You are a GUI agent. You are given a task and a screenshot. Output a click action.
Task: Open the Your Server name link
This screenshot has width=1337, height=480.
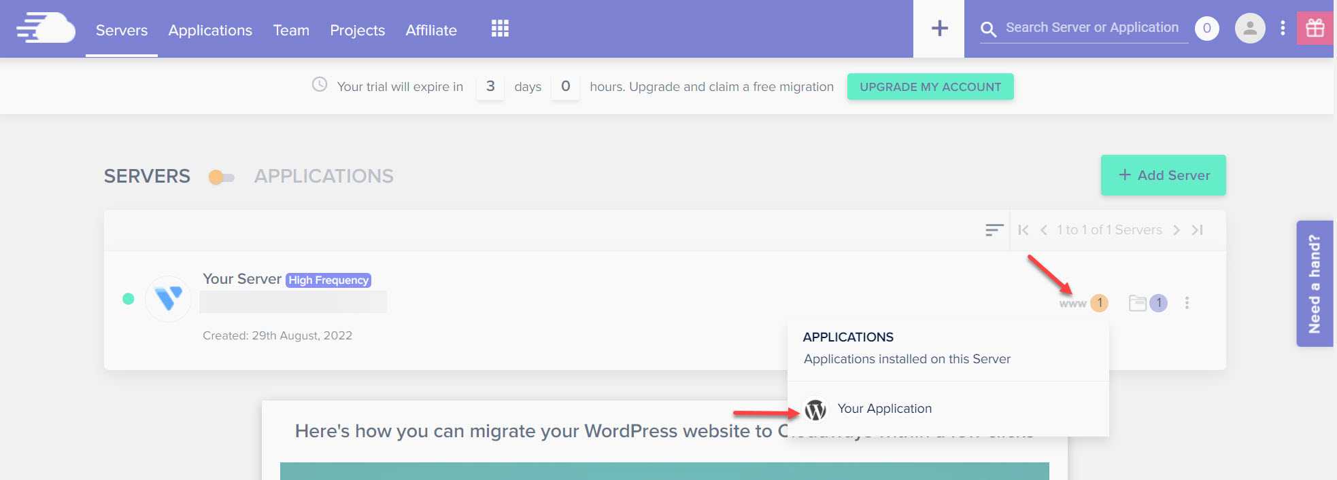[242, 279]
